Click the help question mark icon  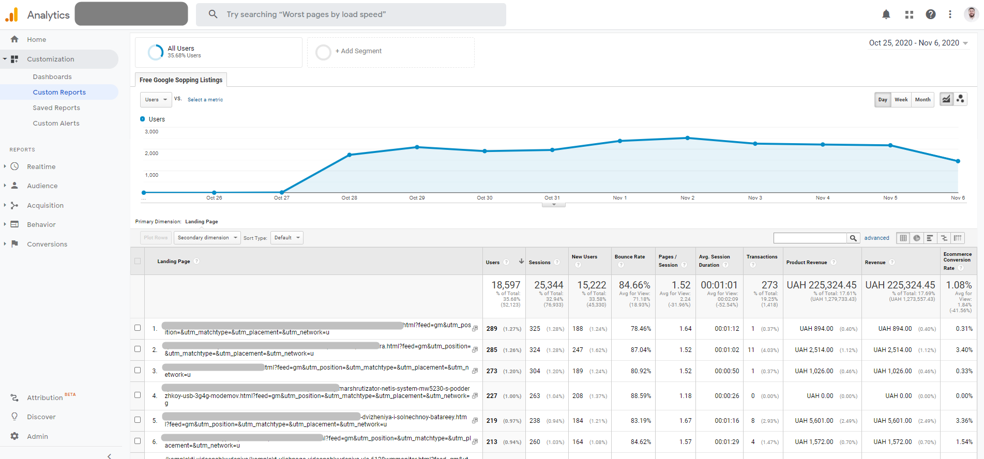930,14
